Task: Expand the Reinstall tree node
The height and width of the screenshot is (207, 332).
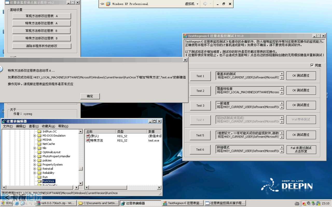Action: (35, 169)
